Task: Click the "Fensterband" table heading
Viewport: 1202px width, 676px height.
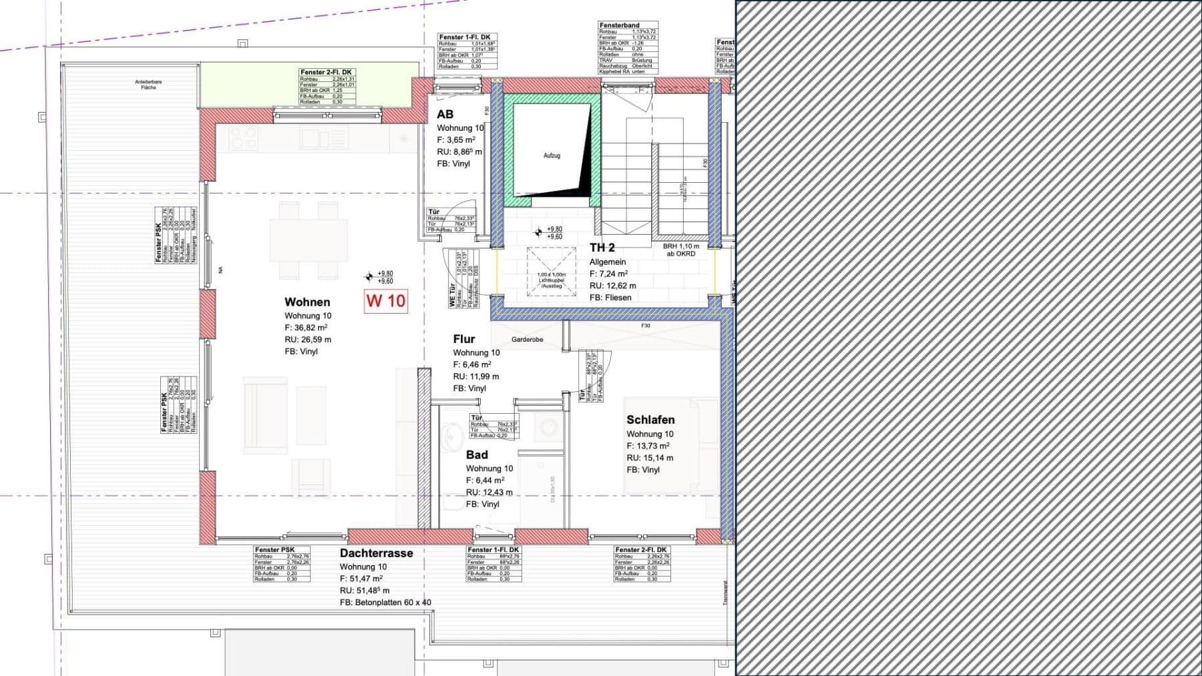Action: 619,25
